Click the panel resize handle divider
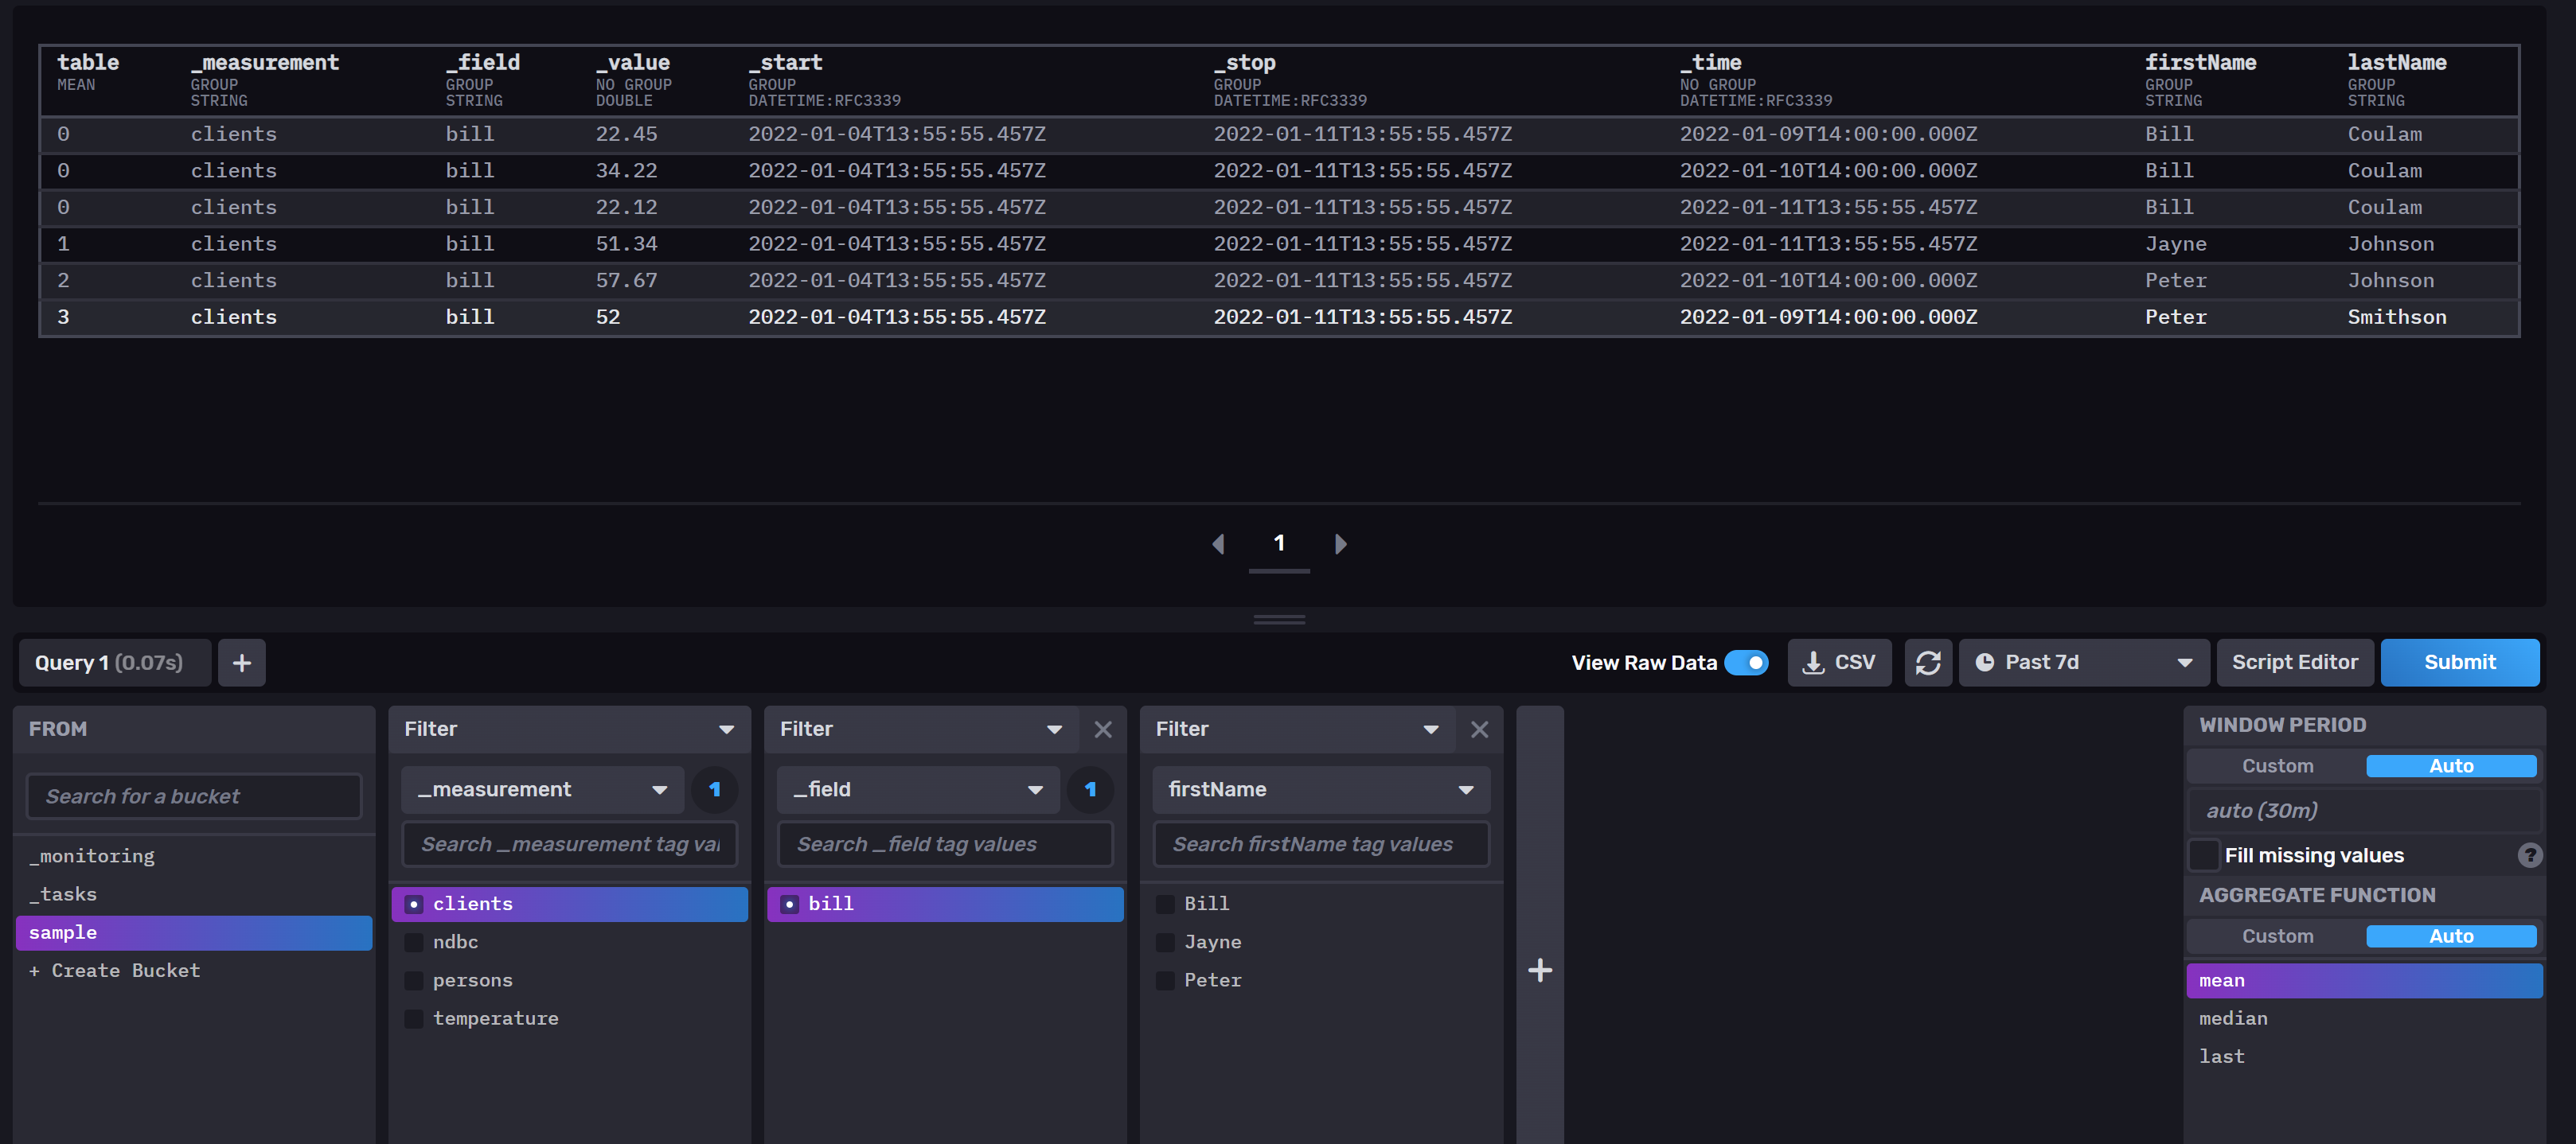This screenshot has height=1144, width=2576. [1279, 620]
